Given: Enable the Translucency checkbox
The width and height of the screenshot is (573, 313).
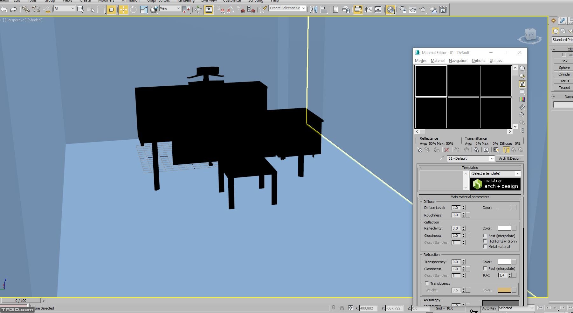Looking at the screenshot, I should (x=427, y=283).
